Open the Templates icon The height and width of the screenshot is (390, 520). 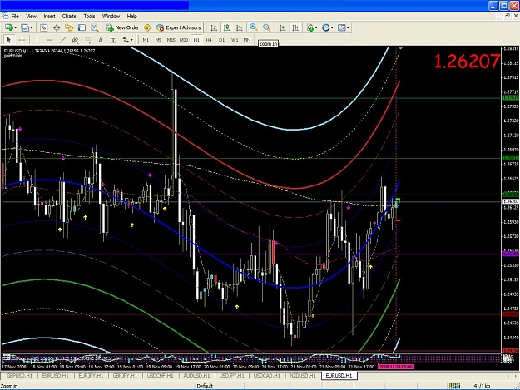pos(342,27)
